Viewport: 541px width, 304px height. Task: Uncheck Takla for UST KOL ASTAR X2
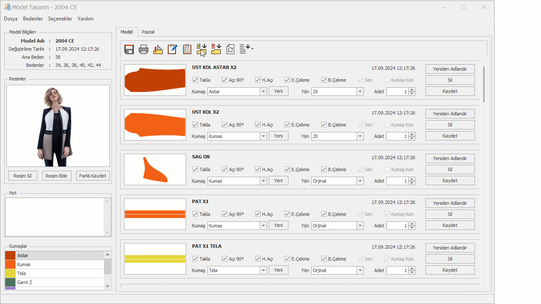point(196,80)
